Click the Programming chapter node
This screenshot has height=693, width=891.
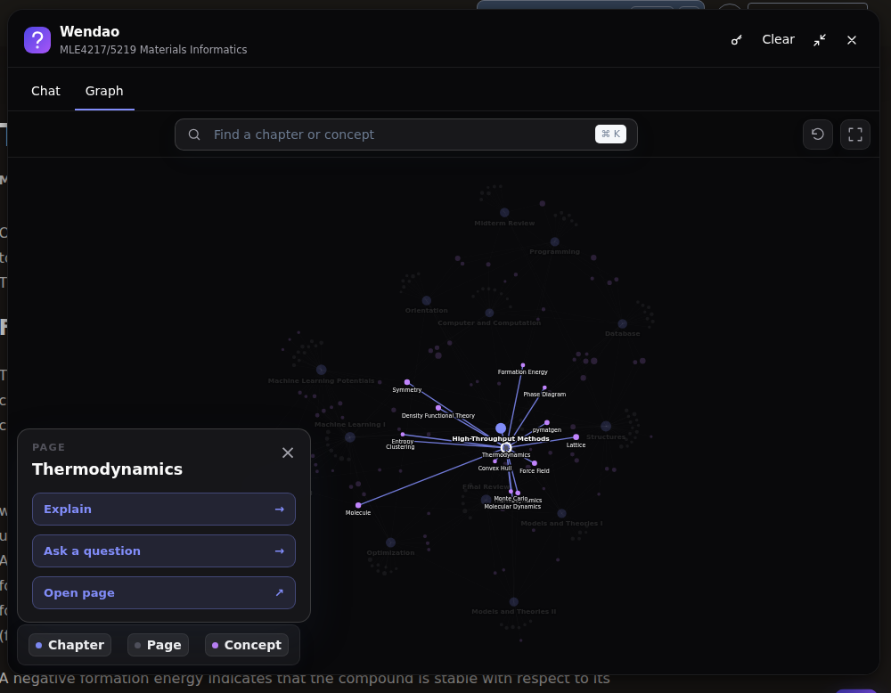(x=554, y=242)
